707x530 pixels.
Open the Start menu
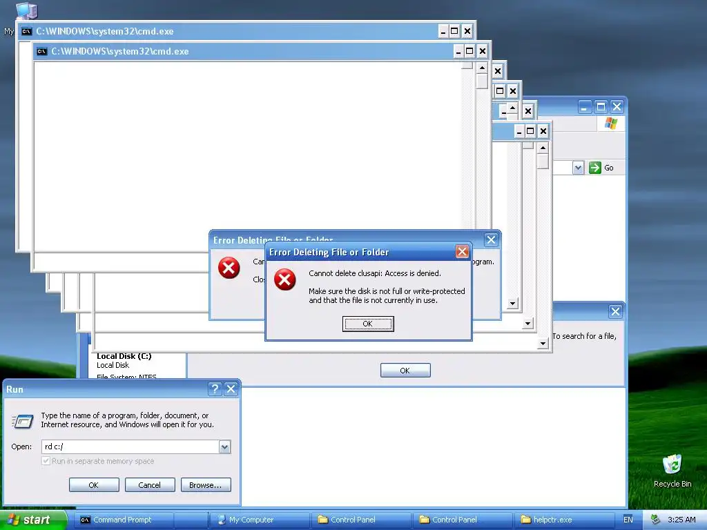click(33, 520)
